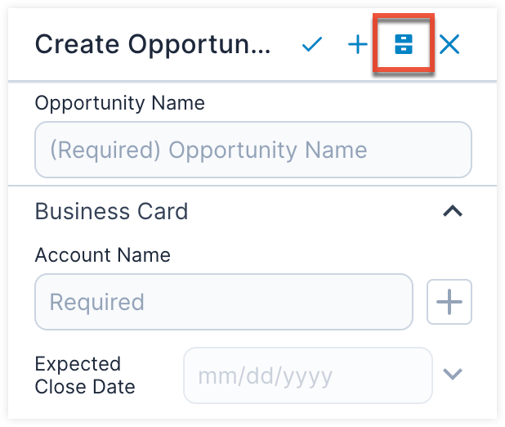The image size is (505, 427).
Task: Select the Expected Close Date input
Action: [x=307, y=375]
